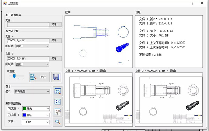Click the 文件 1 大小: 1116.5 KB text
Screen dimensions: 209x131
(156, 31)
